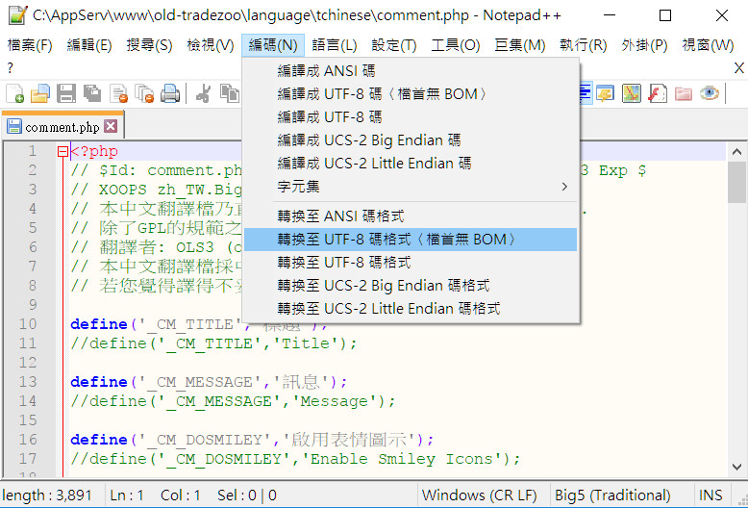Select 編譯成 ANSI 碼 encoding option
The image size is (748, 508).
(411, 71)
